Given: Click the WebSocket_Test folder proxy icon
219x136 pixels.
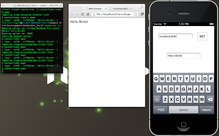Looking at the screenshot, I should [15, 5].
